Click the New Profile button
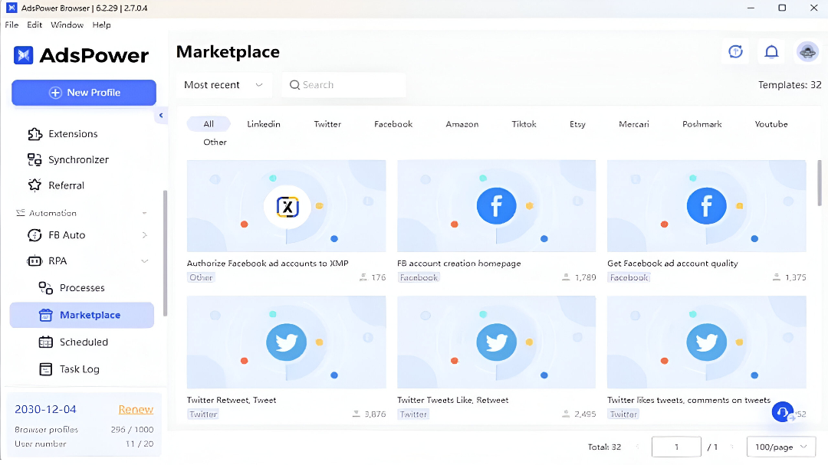828x465 pixels. 84,93
